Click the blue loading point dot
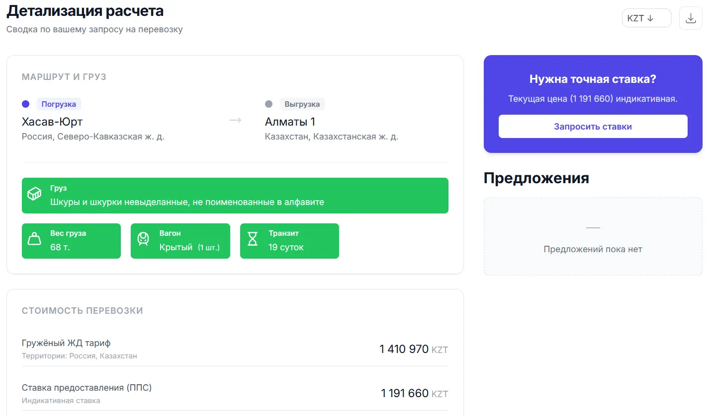 tap(26, 104)
